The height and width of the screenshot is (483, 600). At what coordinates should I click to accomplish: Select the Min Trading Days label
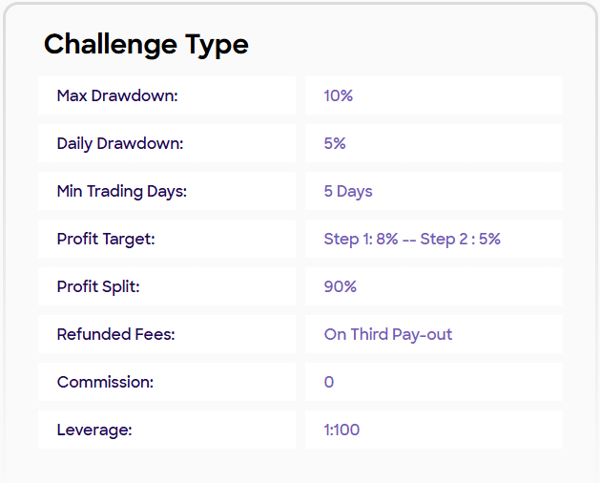121,191
